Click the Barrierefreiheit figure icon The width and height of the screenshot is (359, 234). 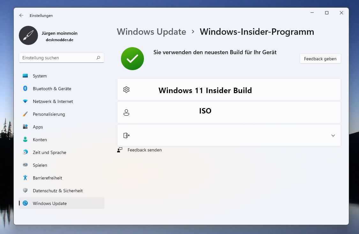25,178
